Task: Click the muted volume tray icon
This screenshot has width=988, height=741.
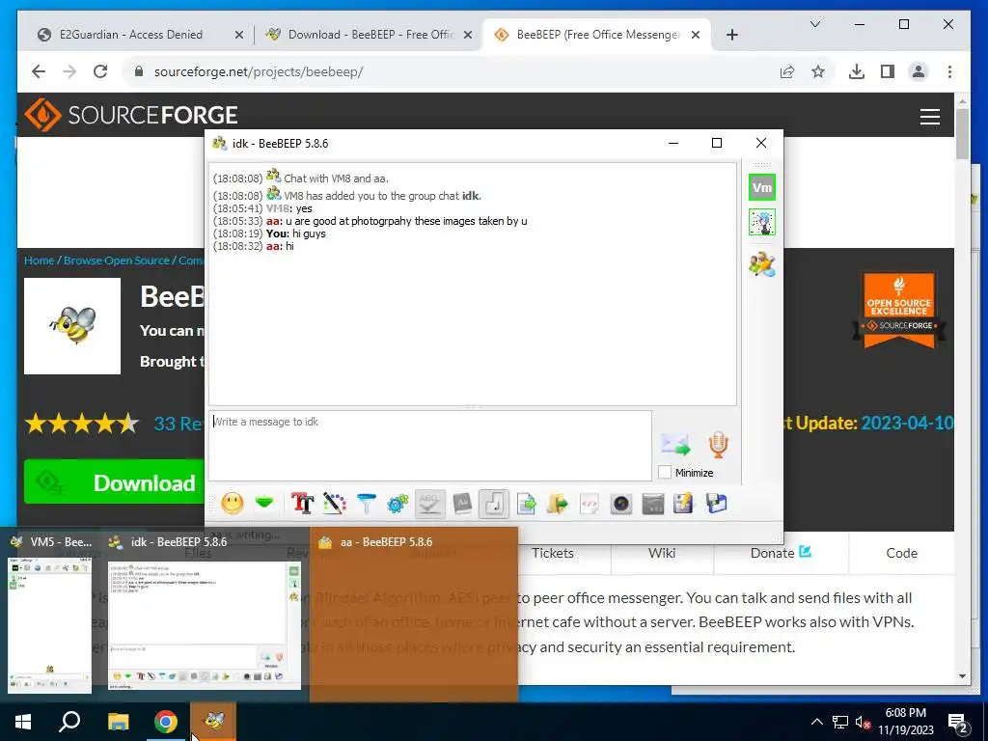Action: point(864,722)
